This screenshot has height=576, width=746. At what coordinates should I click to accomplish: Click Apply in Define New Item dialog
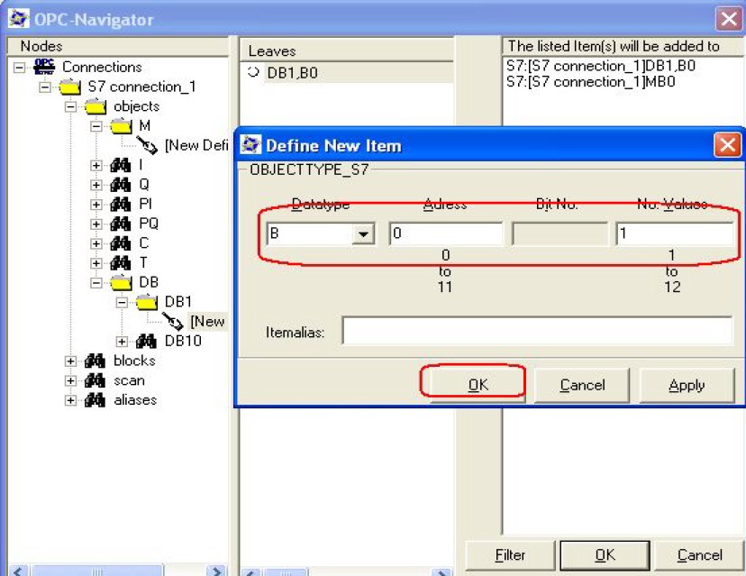[687, 385]
